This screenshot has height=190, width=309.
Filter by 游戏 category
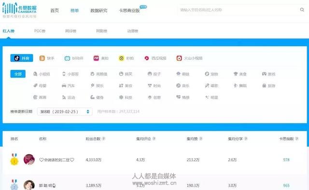(268, 74)
